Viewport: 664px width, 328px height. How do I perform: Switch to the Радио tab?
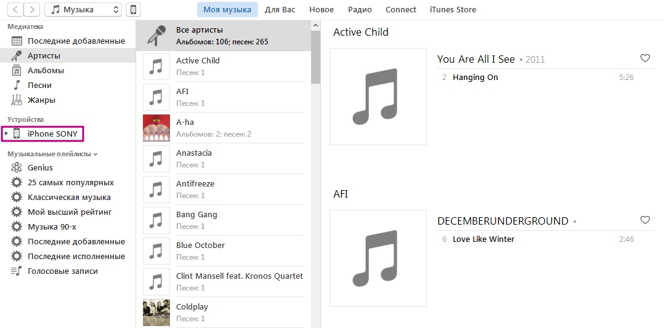(x=360, y=9)
